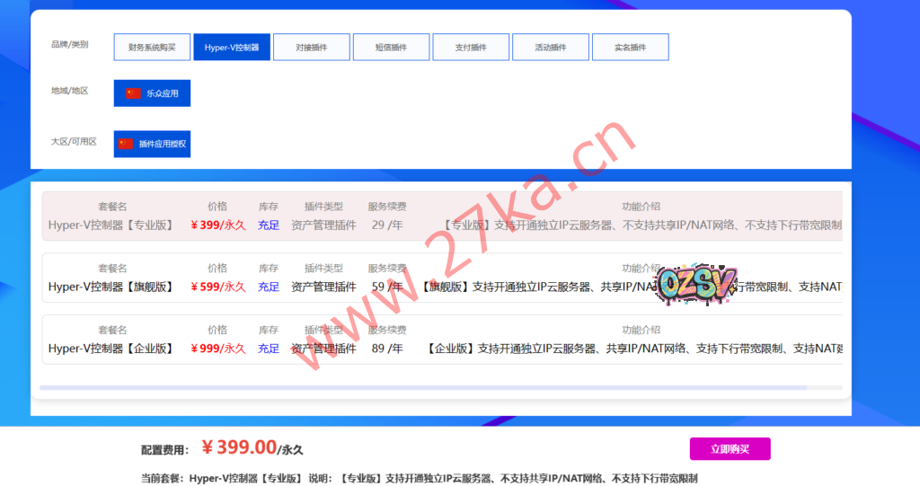Click the 59 /年 renewal fee

tap(387, 287)
